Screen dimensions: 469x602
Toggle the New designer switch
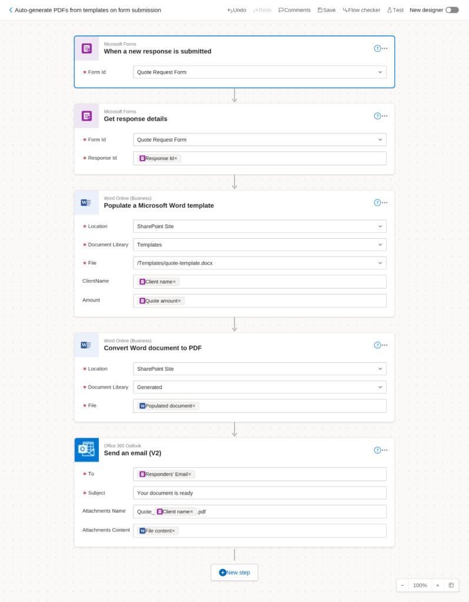click(x=452, y=10)
